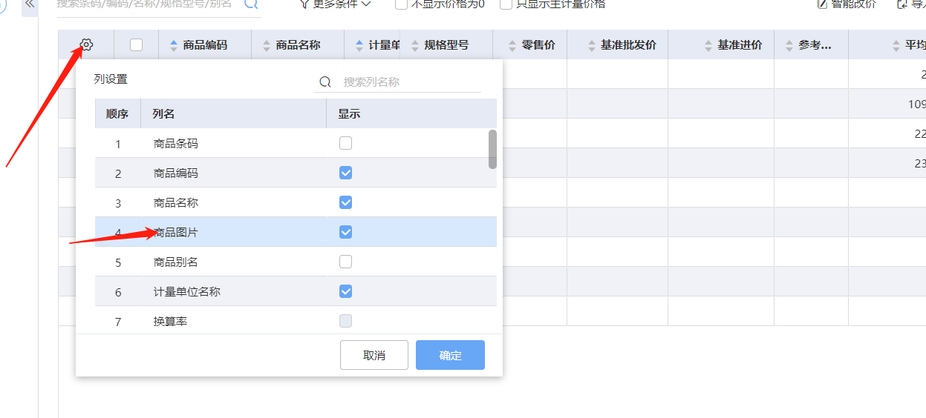Open column settings gear icon

pos(86,45)
